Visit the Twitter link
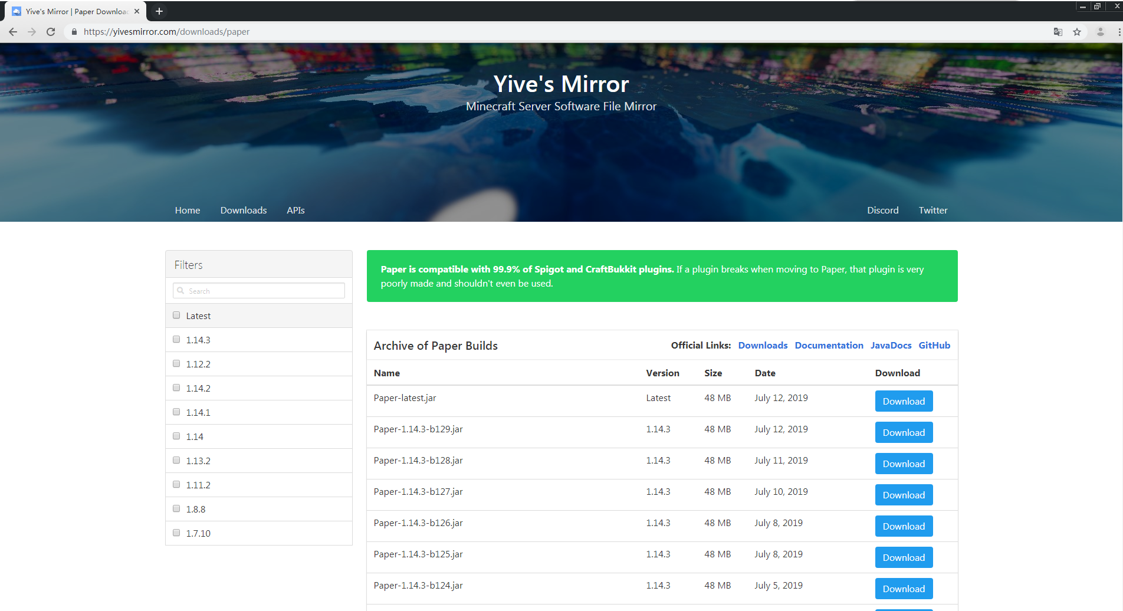Image resolution: width=1123 pixels, height=611 pixels. click(933, 211)
